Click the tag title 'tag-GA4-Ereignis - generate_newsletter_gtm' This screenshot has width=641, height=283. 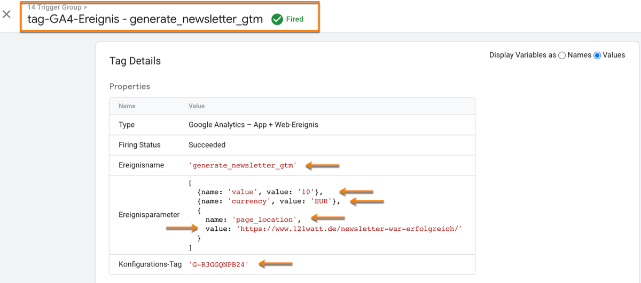pos(145,19)
